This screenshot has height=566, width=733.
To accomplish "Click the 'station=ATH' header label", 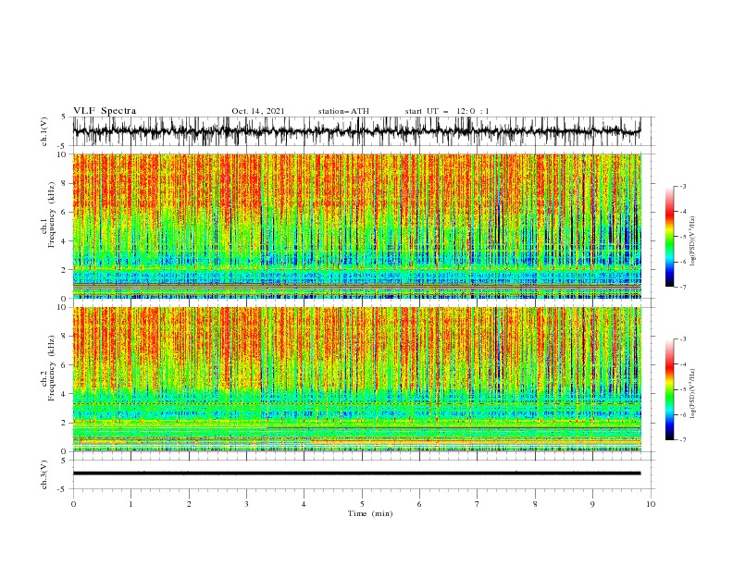I will click(343, 111).
